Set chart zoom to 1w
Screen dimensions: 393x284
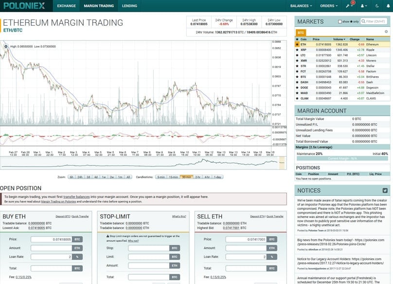[x=104, y=177]
